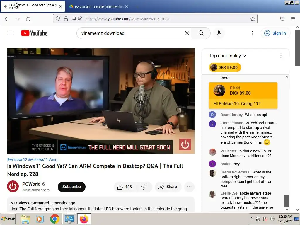
Task: Open the #windows11 hashtag link
Action: pos(38,160)
